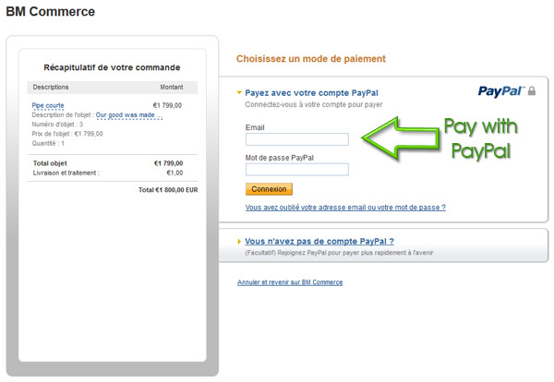Click the BM Commerce title
The height and width of the screenshot is (382, 554).
coord(51,12)
